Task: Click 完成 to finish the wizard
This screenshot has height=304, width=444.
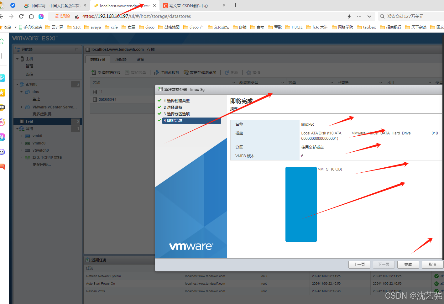Action: pos(408,265)
